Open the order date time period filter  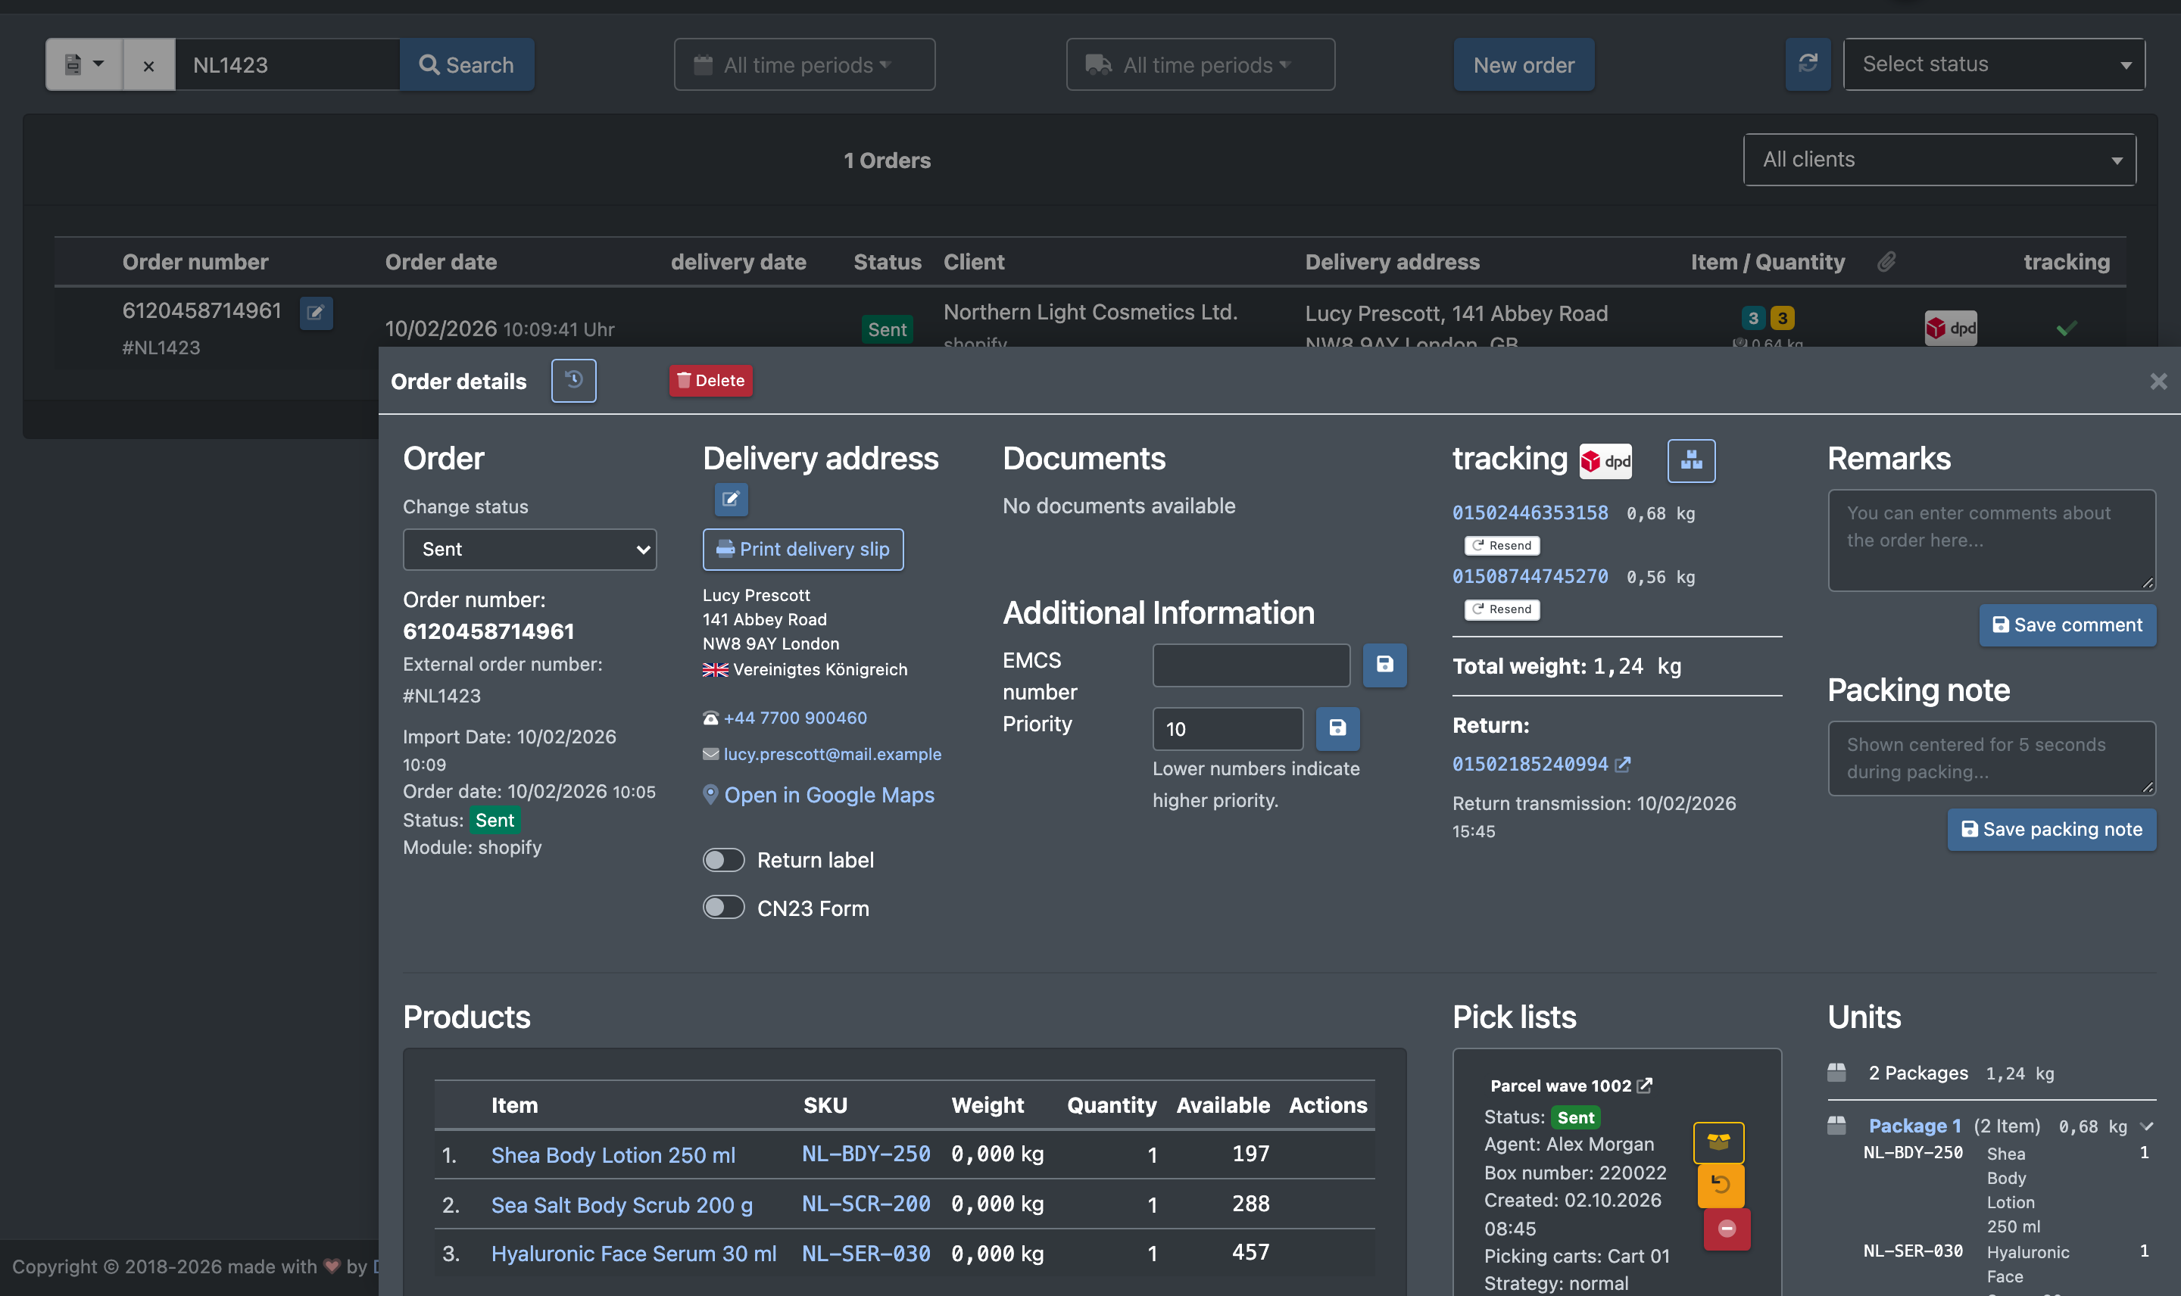pos(804,64)
